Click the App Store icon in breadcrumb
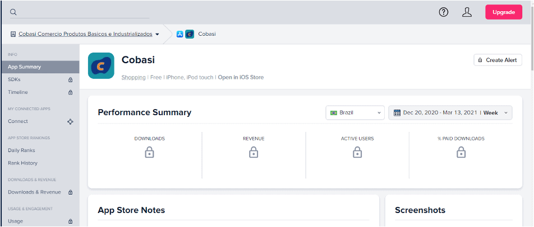Screen dimensions: 534x227 (180, 34)
